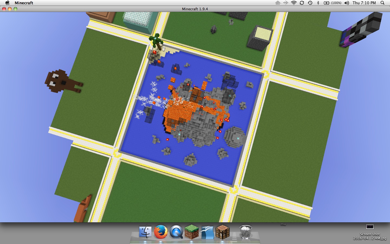Click the house-shaped menu bar icon

coord(278,3)
